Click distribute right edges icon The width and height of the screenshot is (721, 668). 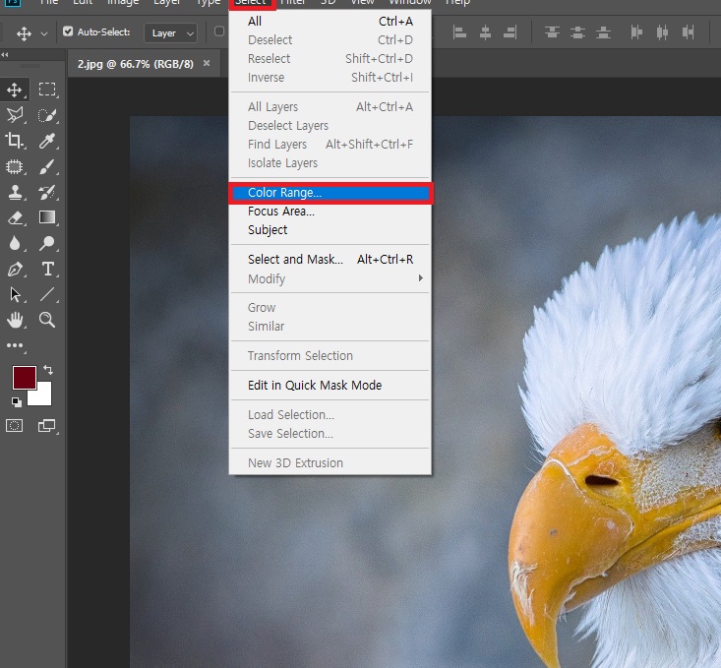tap(688, 32)
